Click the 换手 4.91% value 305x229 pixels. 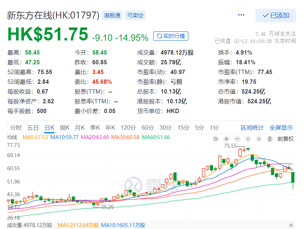(x=244, y=52)
